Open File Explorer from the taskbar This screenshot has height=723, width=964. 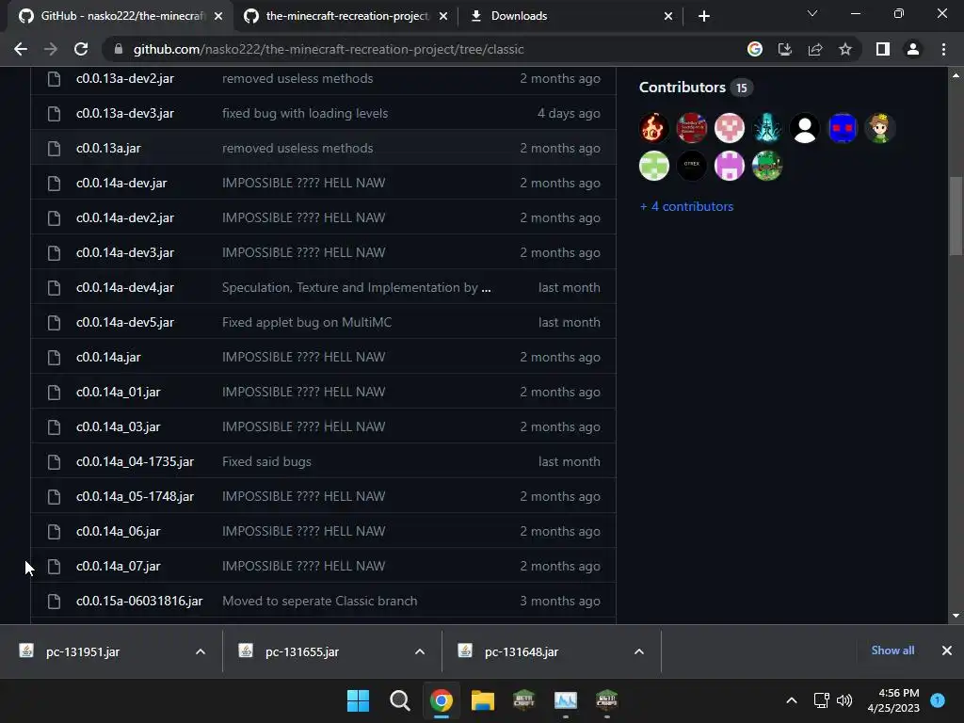pos(483,700)
